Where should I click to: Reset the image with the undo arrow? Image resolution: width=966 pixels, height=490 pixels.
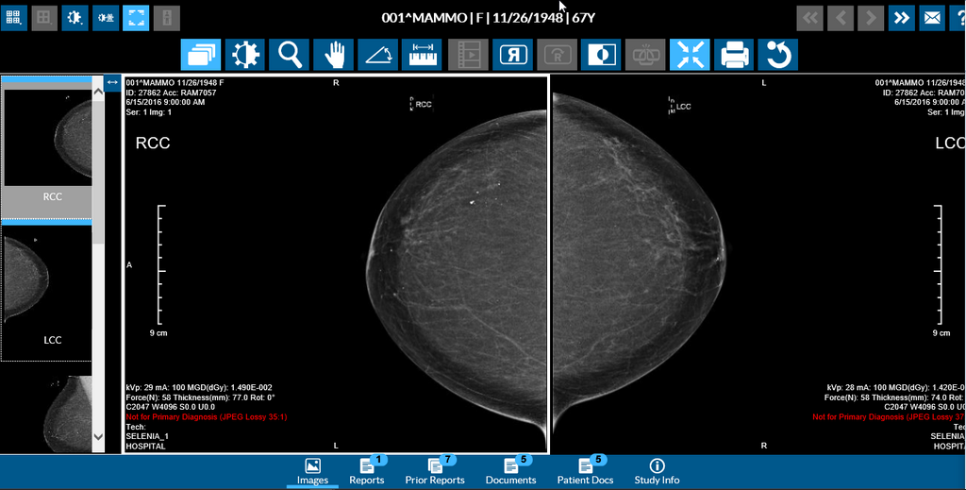778,56
